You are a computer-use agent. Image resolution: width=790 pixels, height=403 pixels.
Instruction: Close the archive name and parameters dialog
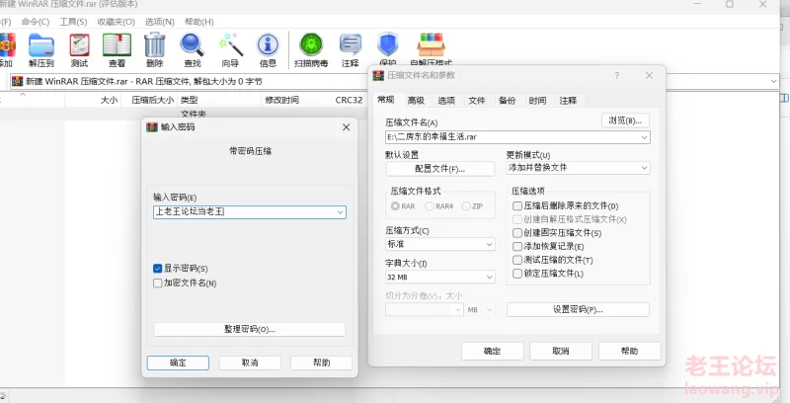click(x=649, y=75)
